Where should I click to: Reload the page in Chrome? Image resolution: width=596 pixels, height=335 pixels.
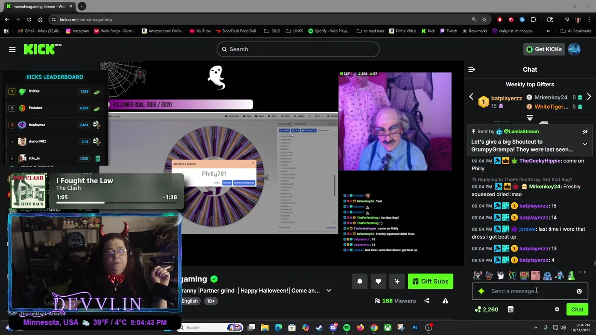(29, 20)
